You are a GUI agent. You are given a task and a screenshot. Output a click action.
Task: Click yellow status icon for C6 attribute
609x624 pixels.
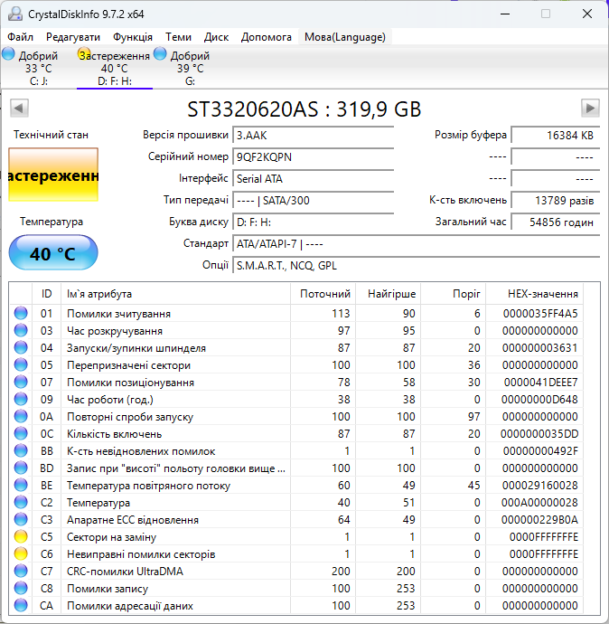click(21, 554)
